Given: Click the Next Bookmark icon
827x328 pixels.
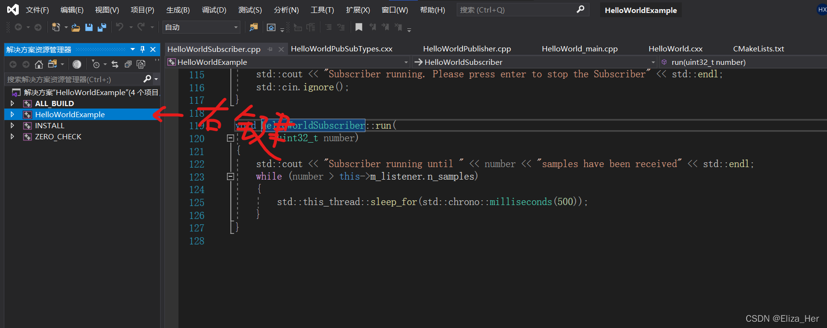Looking at the screenshot, I should tap(385, 27).
